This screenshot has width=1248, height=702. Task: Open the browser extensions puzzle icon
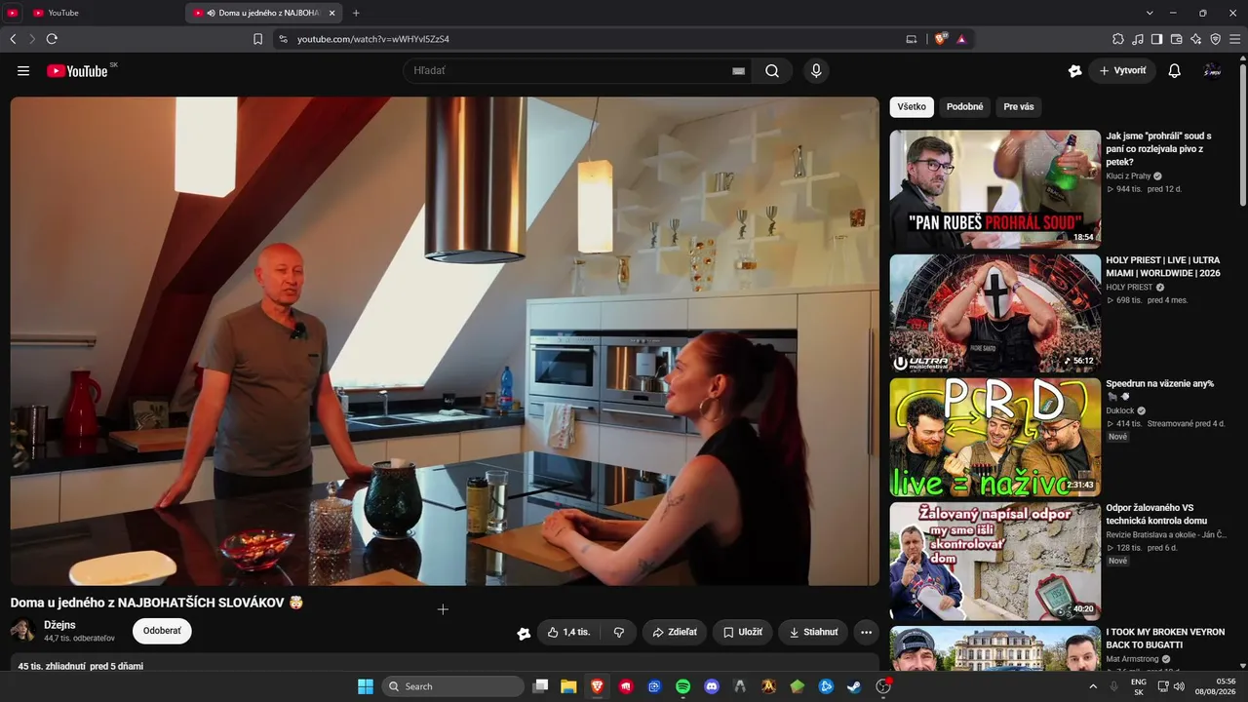coord(1118,39)
